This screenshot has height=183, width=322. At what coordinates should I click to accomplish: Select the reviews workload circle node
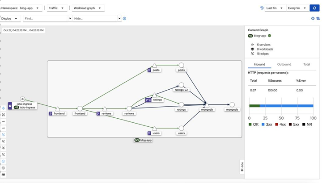point(129,108)
